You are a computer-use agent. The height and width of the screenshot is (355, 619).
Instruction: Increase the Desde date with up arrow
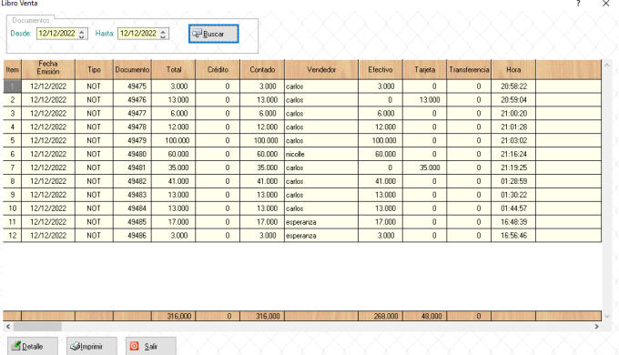click(x=82, y=31)
